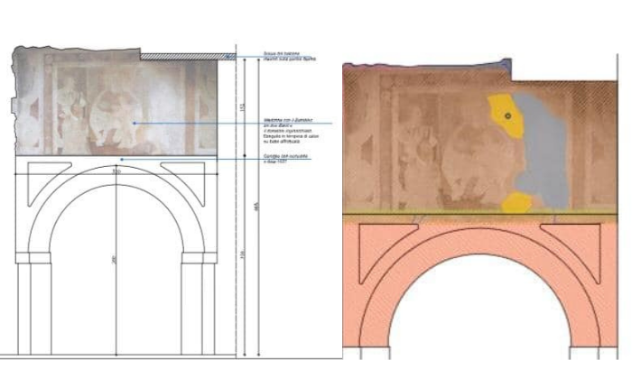Viewport: 632px width, 388px height.
Task: Click the horizontal width dimension label above the arch
Action: click(116, 171)
